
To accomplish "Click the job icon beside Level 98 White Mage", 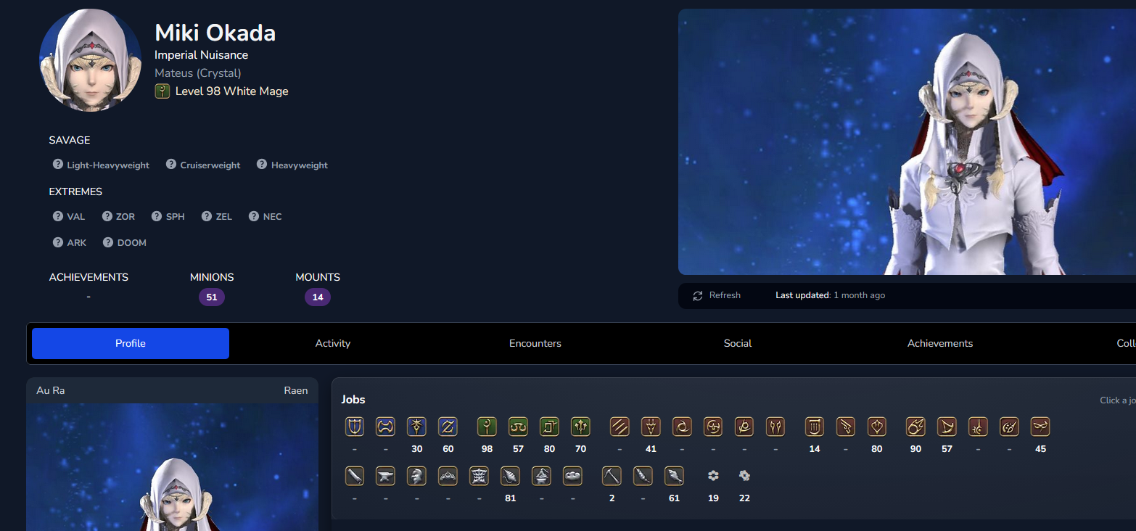I will (162, 91).
